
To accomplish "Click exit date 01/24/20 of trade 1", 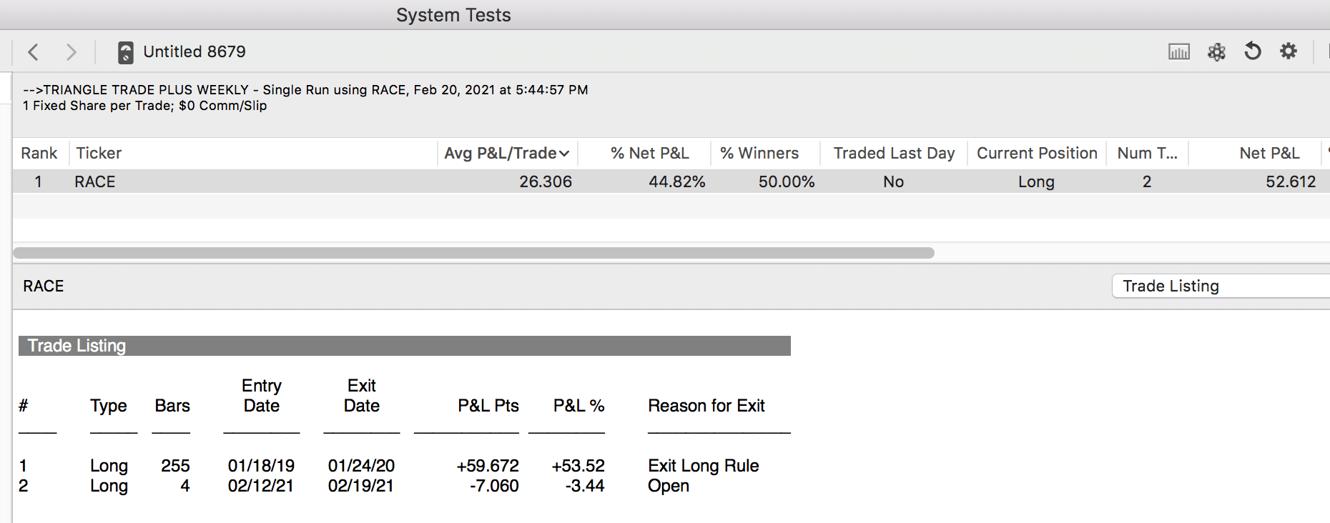I will 361,466.
